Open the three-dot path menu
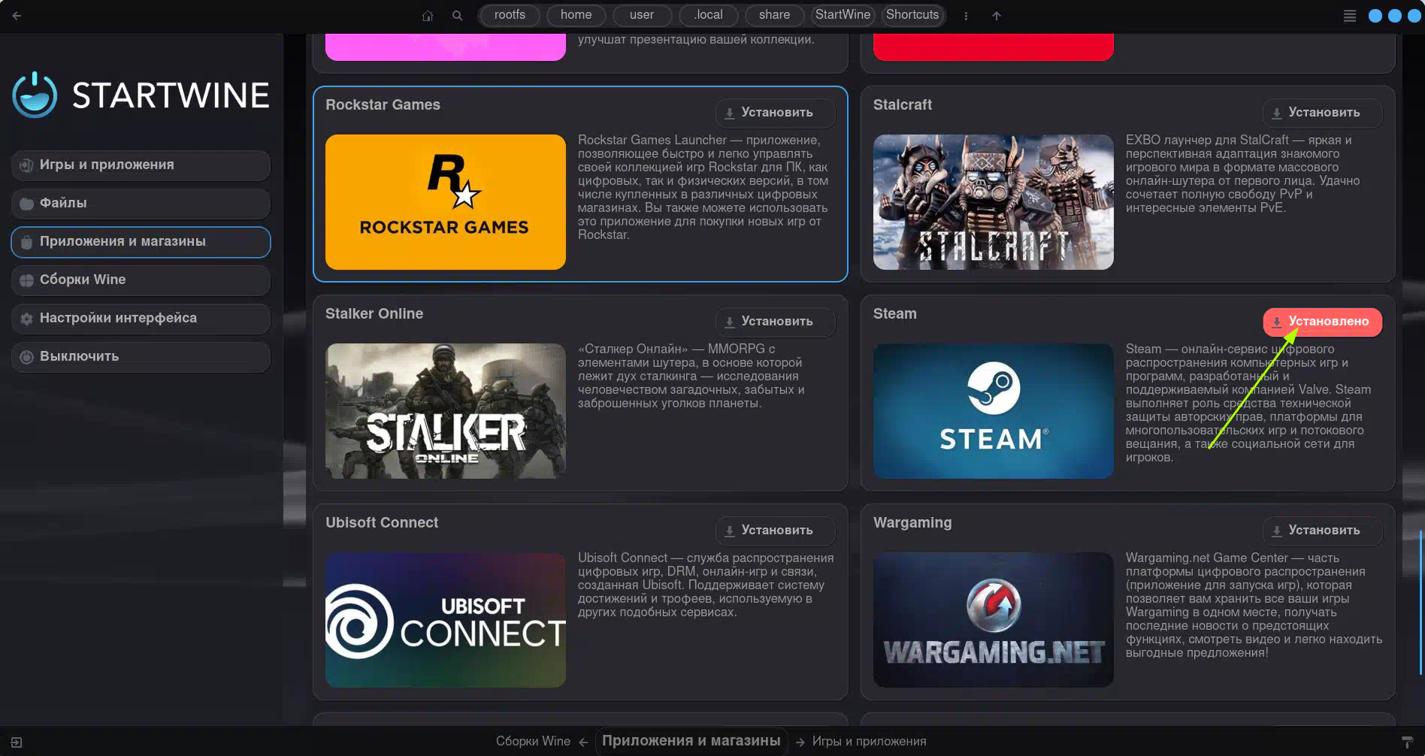The width and height of the screenshot is (1425, 756). pyautogui.click(x=966, y=15)
